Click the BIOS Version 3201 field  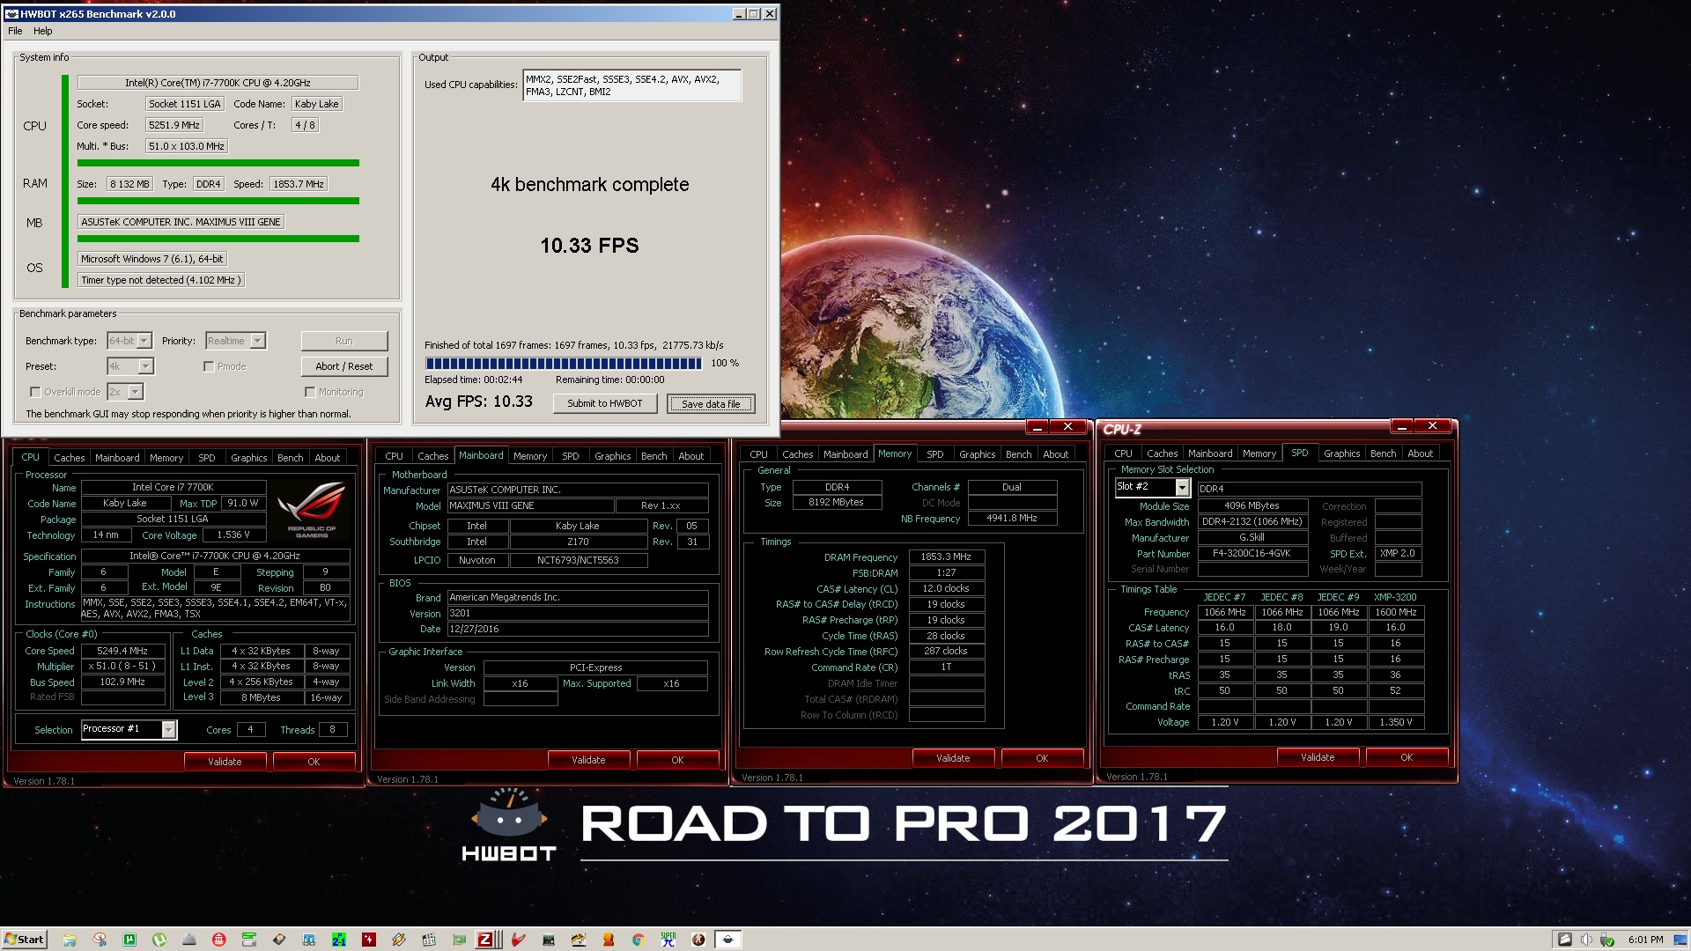pos(578,613)
